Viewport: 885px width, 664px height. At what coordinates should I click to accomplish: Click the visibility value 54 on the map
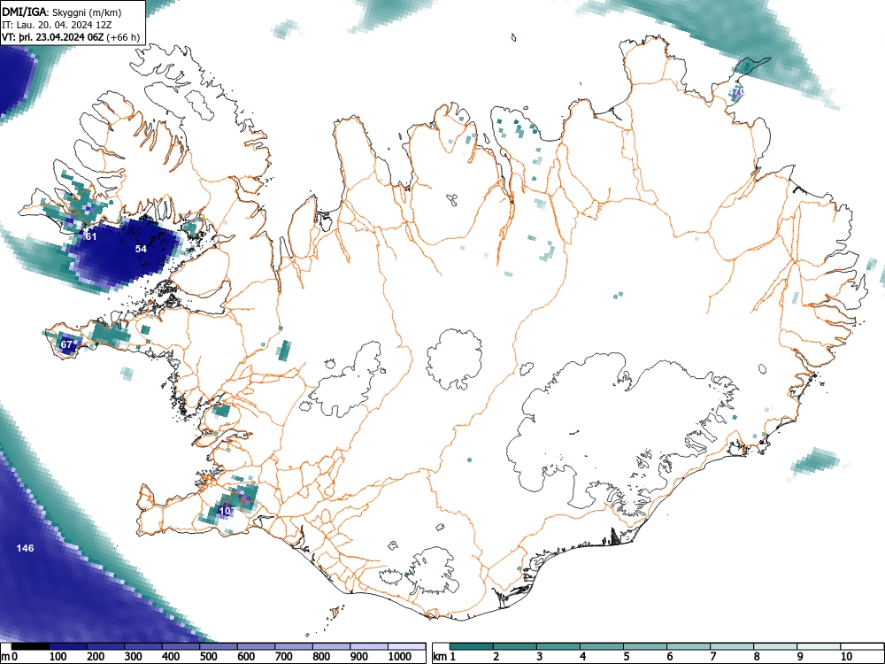click(x=141, y=249)
